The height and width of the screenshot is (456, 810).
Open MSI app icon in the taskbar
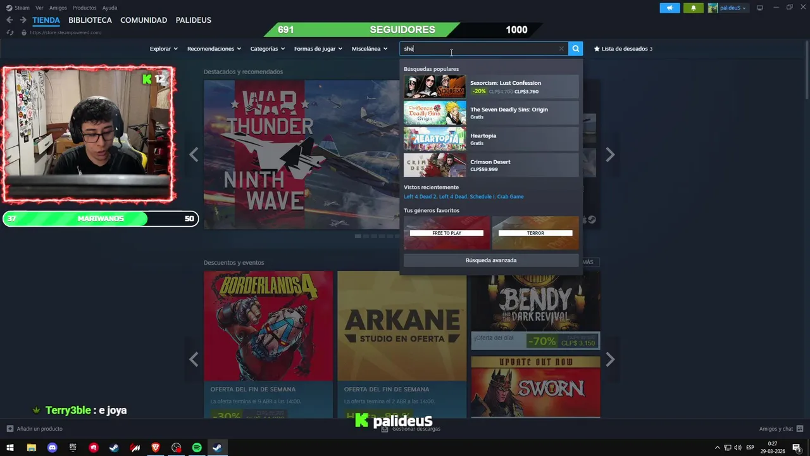pyautogui.click(x=135, y=448)
